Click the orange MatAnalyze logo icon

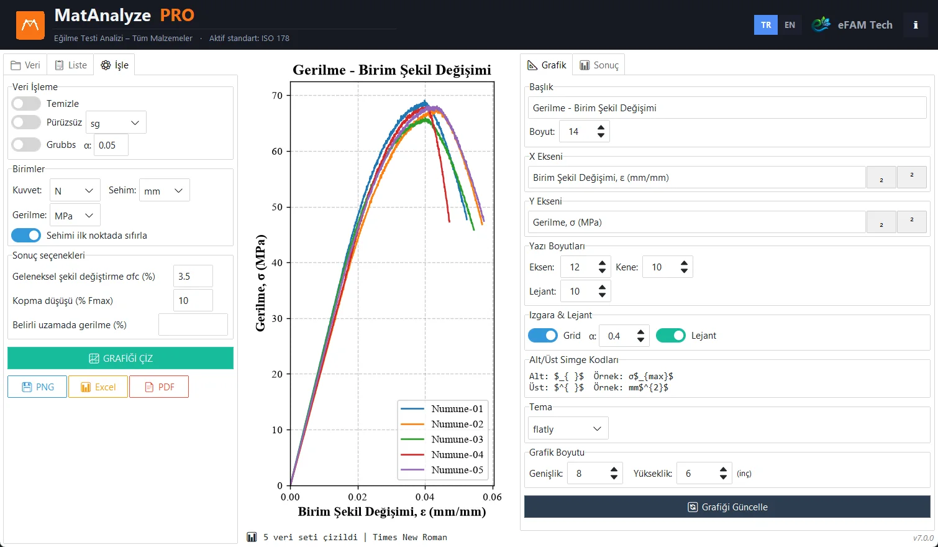tap(30, 25)
